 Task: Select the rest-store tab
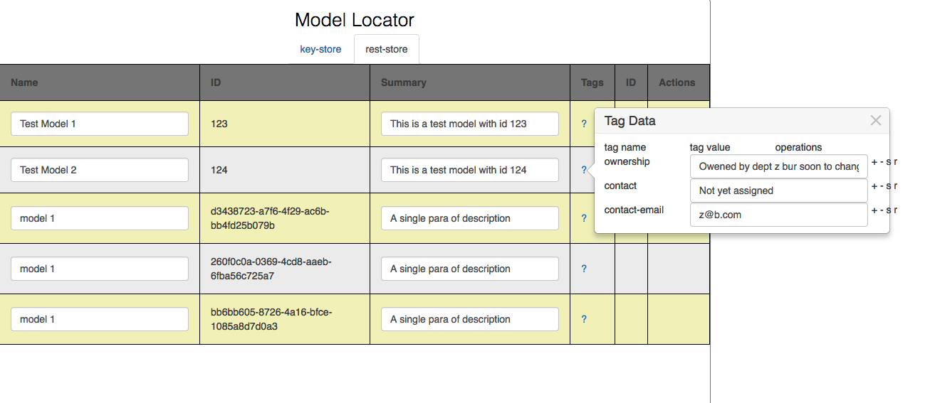pos(386,49)
